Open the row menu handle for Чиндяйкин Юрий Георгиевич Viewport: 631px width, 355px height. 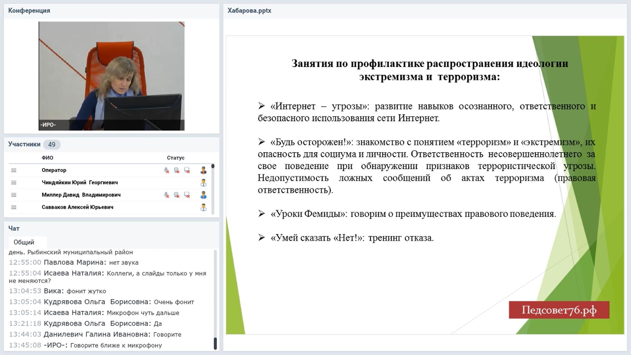(13, 182)
